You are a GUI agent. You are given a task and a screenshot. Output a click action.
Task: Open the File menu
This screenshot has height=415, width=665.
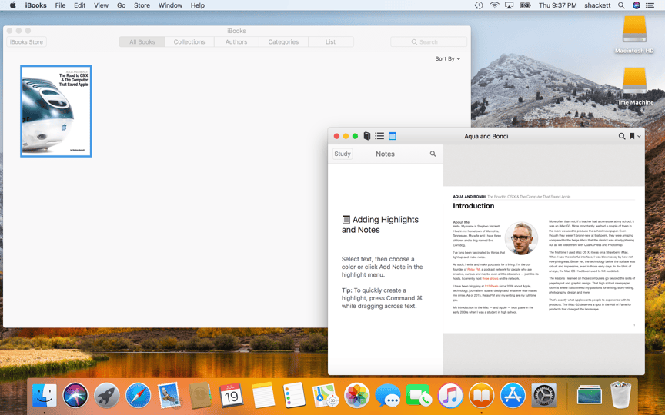pos(60,5)
